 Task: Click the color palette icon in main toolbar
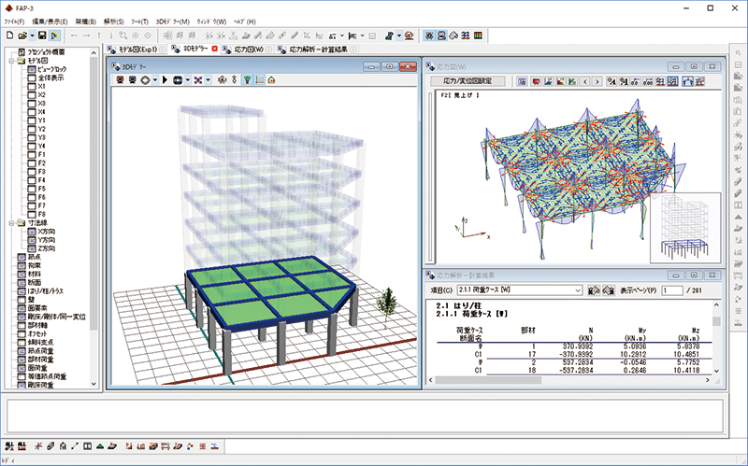[478, 35]
